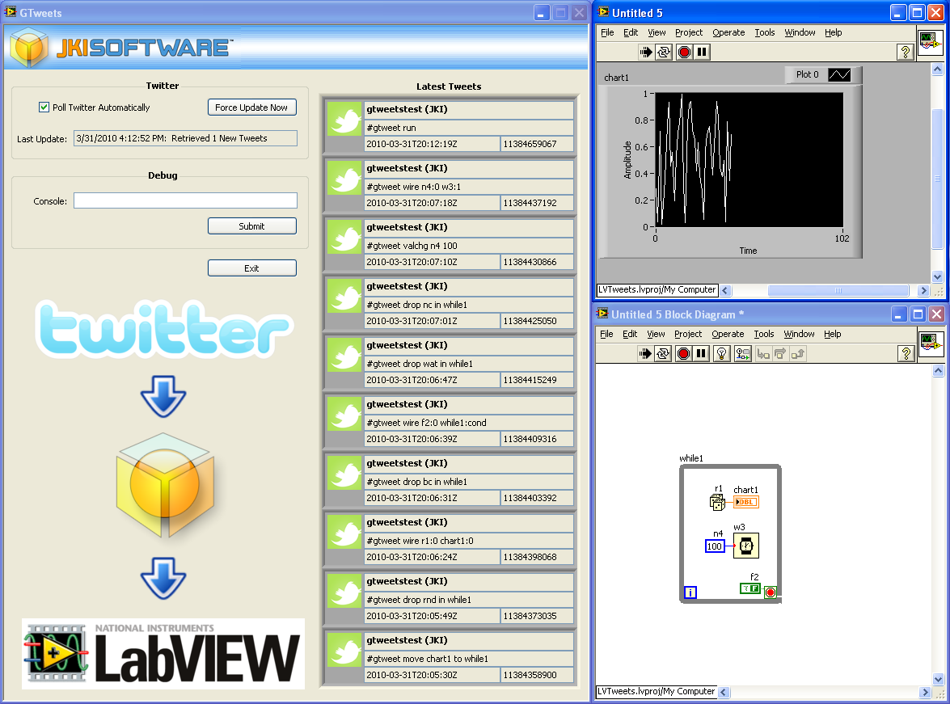Viewport: 950px width, 704px height.
Task: Pause execution from the Block Diagram toolbar
Action: 701,354
